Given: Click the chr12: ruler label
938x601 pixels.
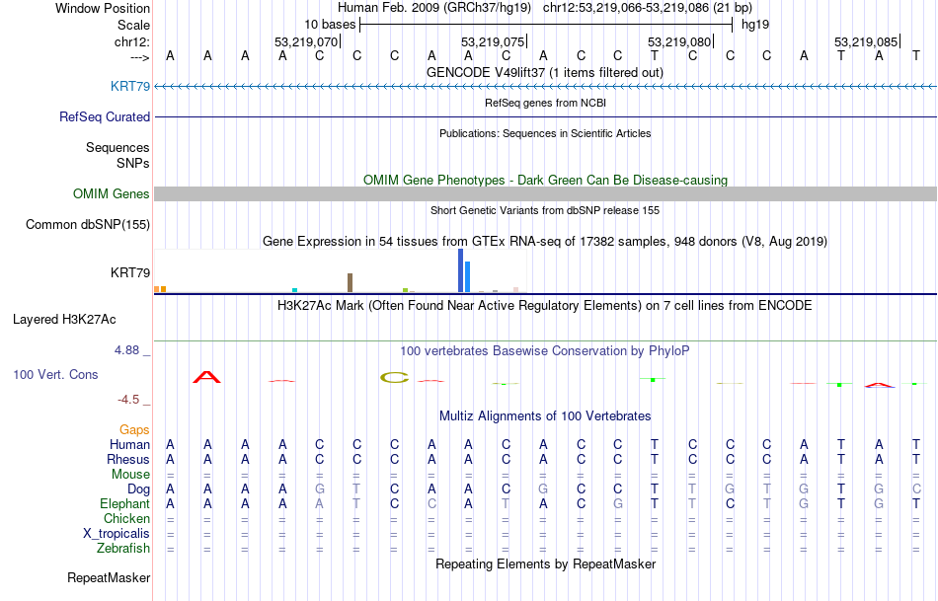Looking at the screenshot, I should (132, 41).
